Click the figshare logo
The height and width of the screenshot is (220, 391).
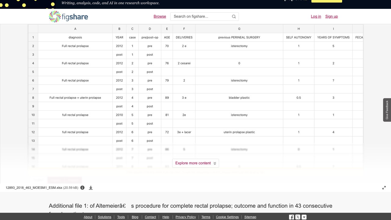point(68,16)
